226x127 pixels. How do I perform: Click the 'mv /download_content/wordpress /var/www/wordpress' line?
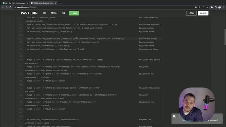(53, 120)
